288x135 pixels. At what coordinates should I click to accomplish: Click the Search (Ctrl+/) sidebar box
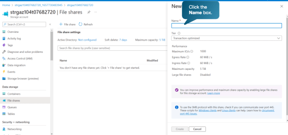[x=24, y=24]
